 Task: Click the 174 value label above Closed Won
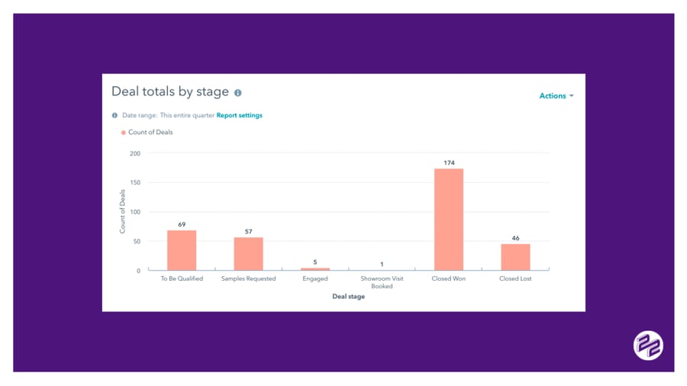coord(449,162)
